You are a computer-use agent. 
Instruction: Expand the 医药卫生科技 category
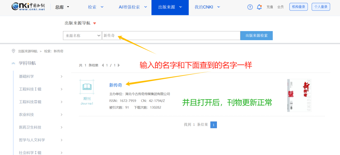[x=41, y=127]
